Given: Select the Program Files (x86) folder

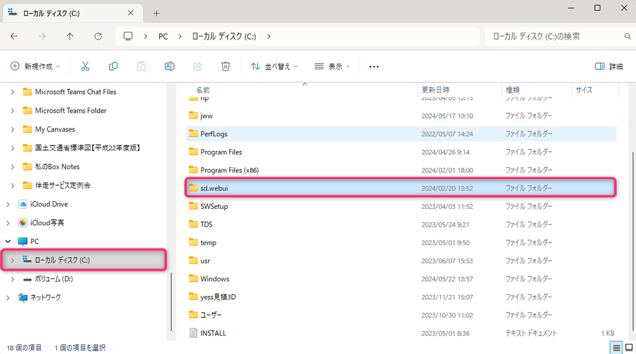Looking at the screenshot, I should (x=402, y=170).
